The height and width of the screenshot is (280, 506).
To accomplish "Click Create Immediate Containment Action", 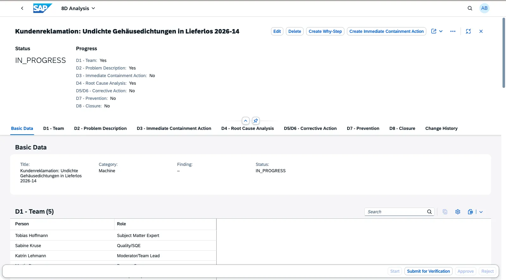I will click(386, 31).
